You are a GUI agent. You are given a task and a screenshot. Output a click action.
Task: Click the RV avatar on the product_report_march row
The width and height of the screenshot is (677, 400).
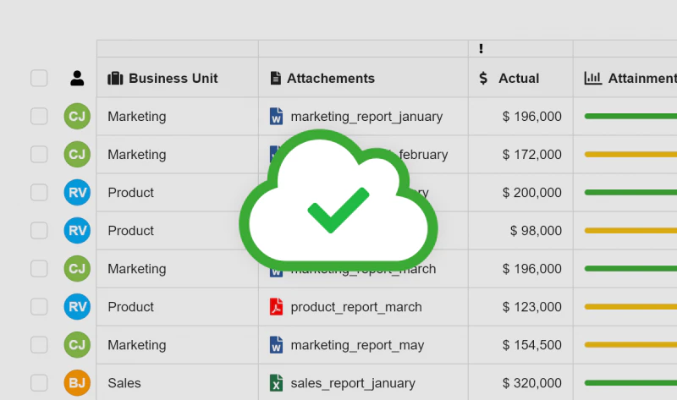tap(77, 307)
